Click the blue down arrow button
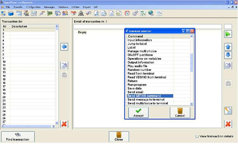This screenshot has height=144, width=238. pyautogui.click(x=228, y=55)
